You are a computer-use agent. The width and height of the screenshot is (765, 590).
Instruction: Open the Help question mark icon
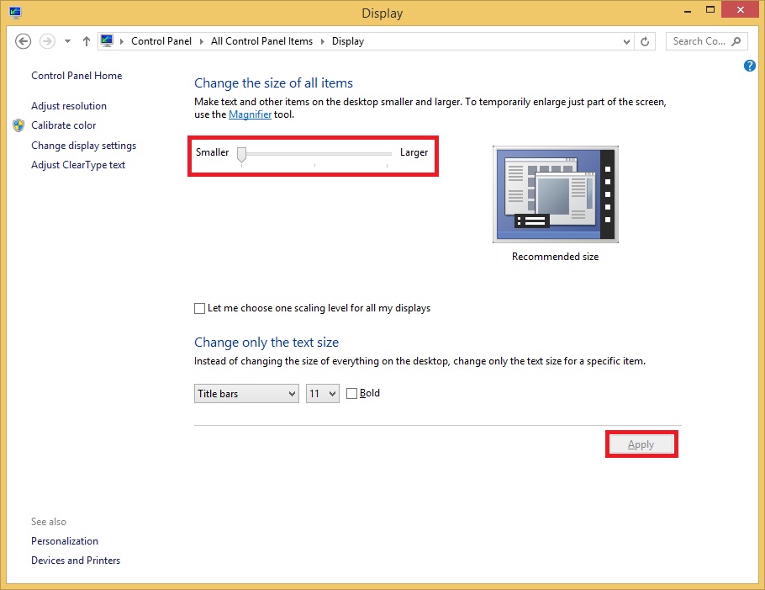click(x=749, y=66)
